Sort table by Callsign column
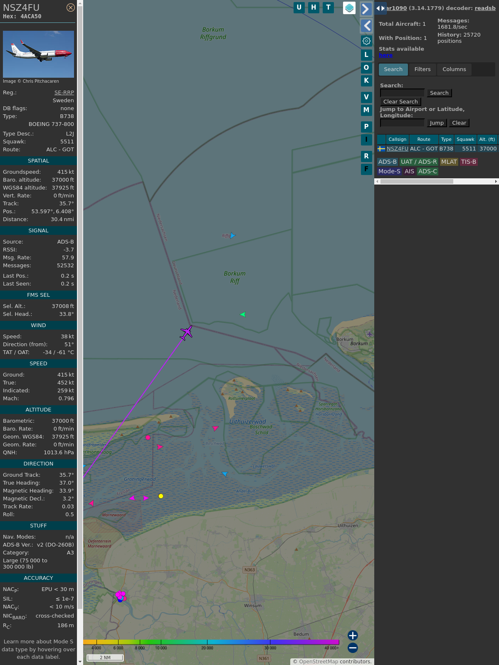499x665 pixels. click(398, 140)
